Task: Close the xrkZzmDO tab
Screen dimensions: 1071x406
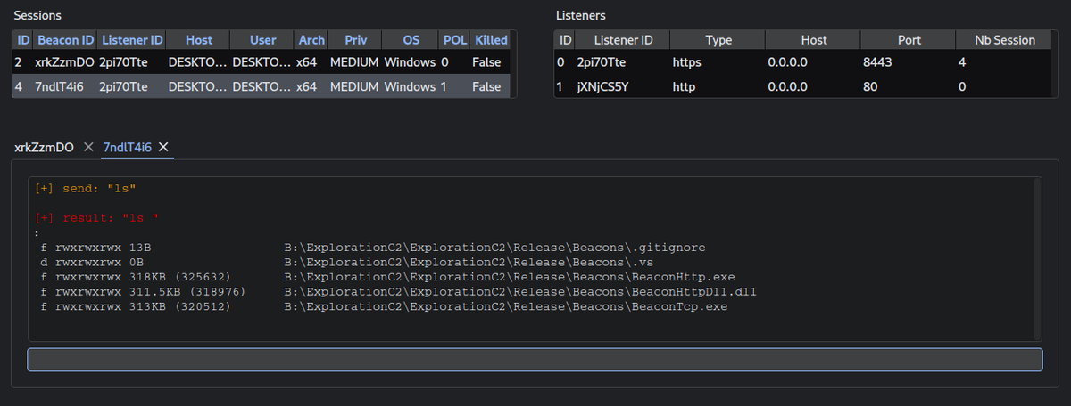Action: point(87,147)
